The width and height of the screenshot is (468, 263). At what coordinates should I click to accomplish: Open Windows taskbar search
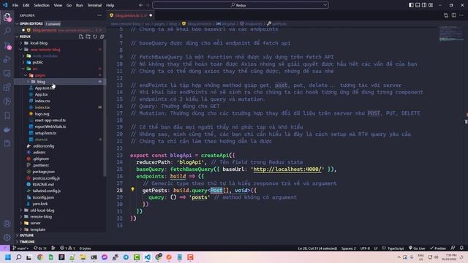click(18, 257)
